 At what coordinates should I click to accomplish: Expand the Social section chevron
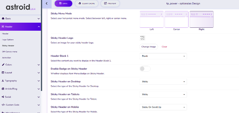pyautogui.click(x=39, y=97)
